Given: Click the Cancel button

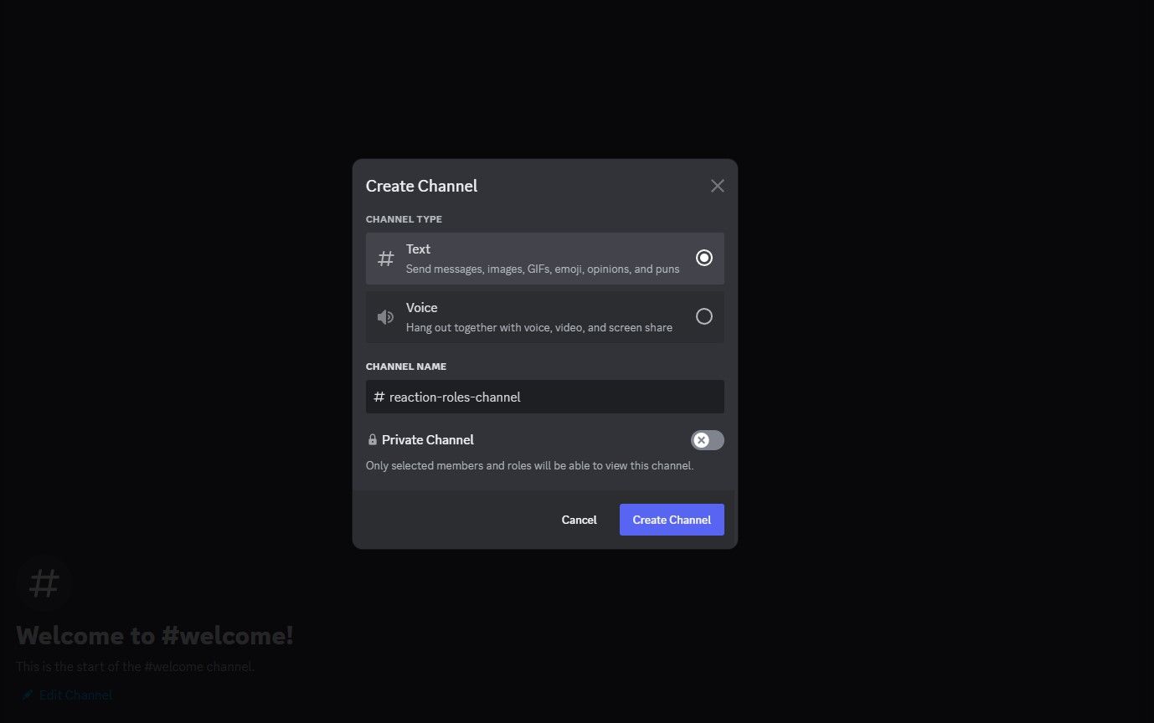Looking at the screenshot, I should coord(579,519).
